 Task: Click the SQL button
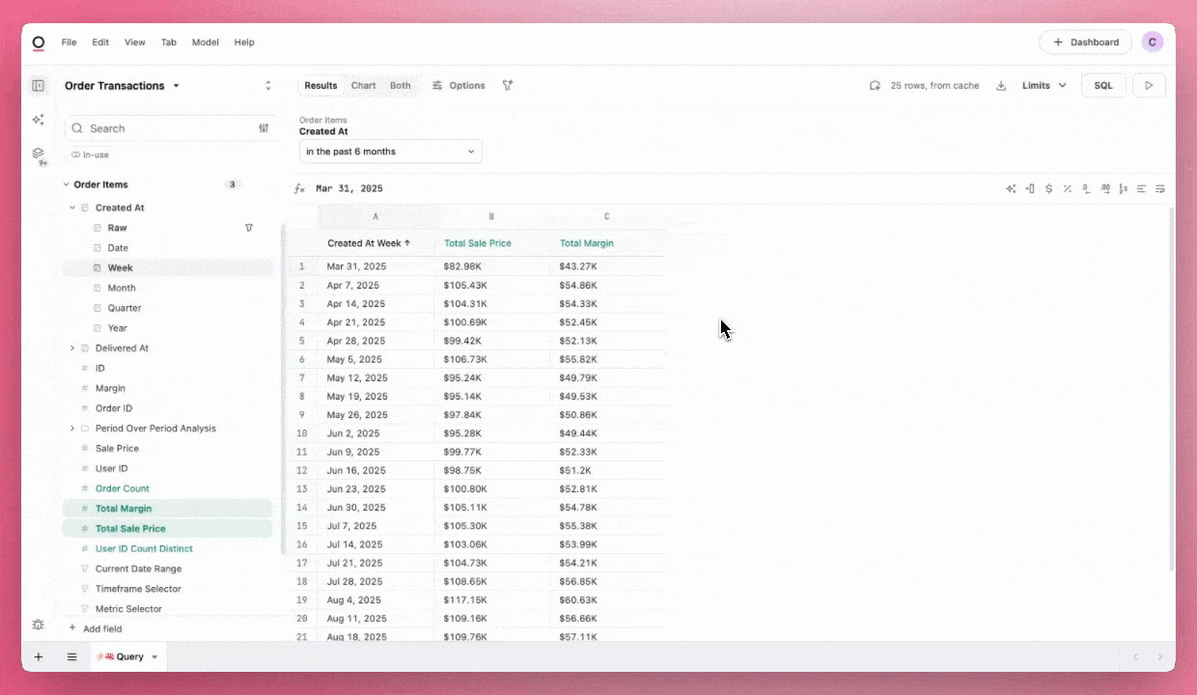(x=1102, y=85)
